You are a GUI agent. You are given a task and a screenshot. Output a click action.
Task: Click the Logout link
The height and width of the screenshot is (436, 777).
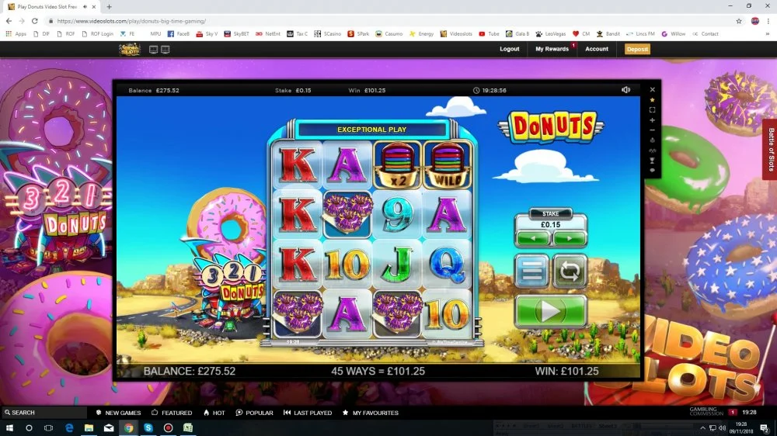tap(510, 49)
